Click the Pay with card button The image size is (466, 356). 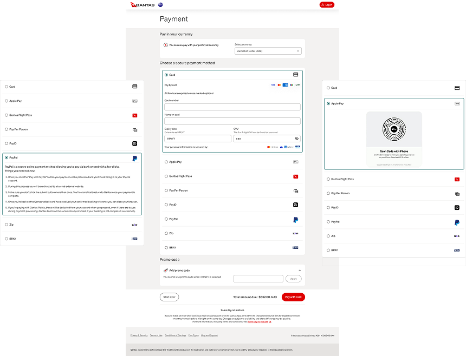tap(293, 297)
